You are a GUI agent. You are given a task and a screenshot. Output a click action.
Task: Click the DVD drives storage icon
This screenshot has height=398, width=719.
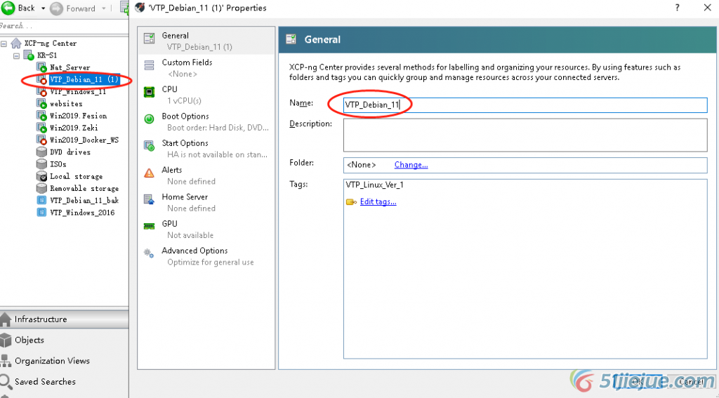pyautogui.click(x=41, y=152)
